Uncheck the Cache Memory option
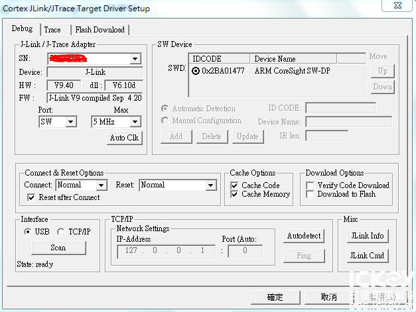This screenshot has width=416, height=312. (x=234, y=195)
